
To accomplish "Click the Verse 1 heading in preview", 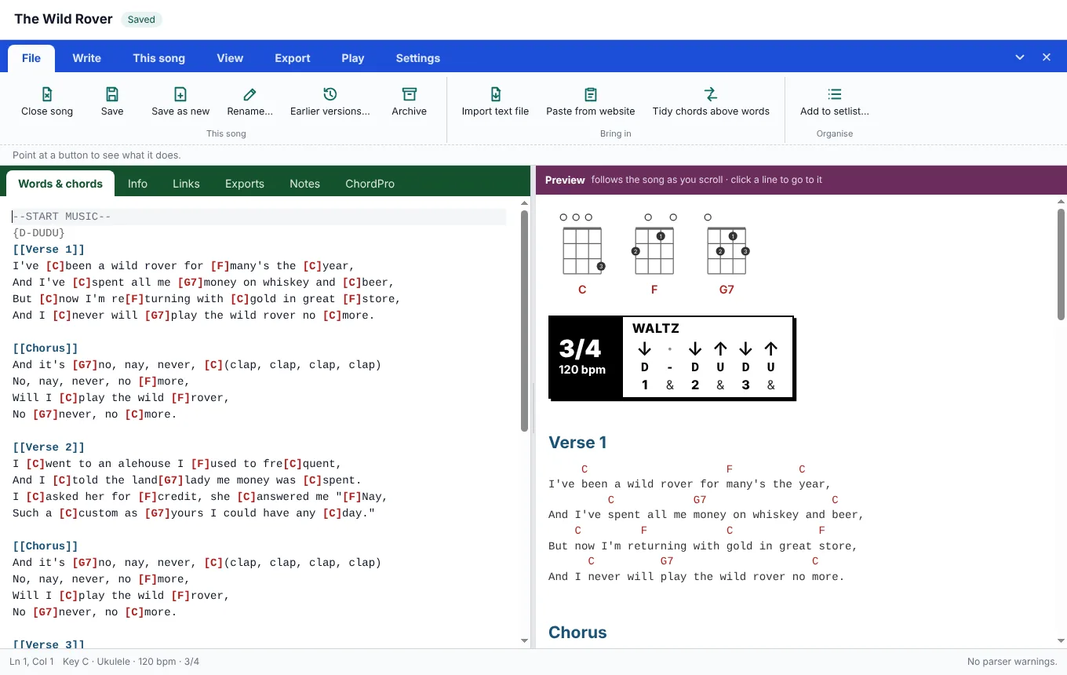I will point(577,443).
